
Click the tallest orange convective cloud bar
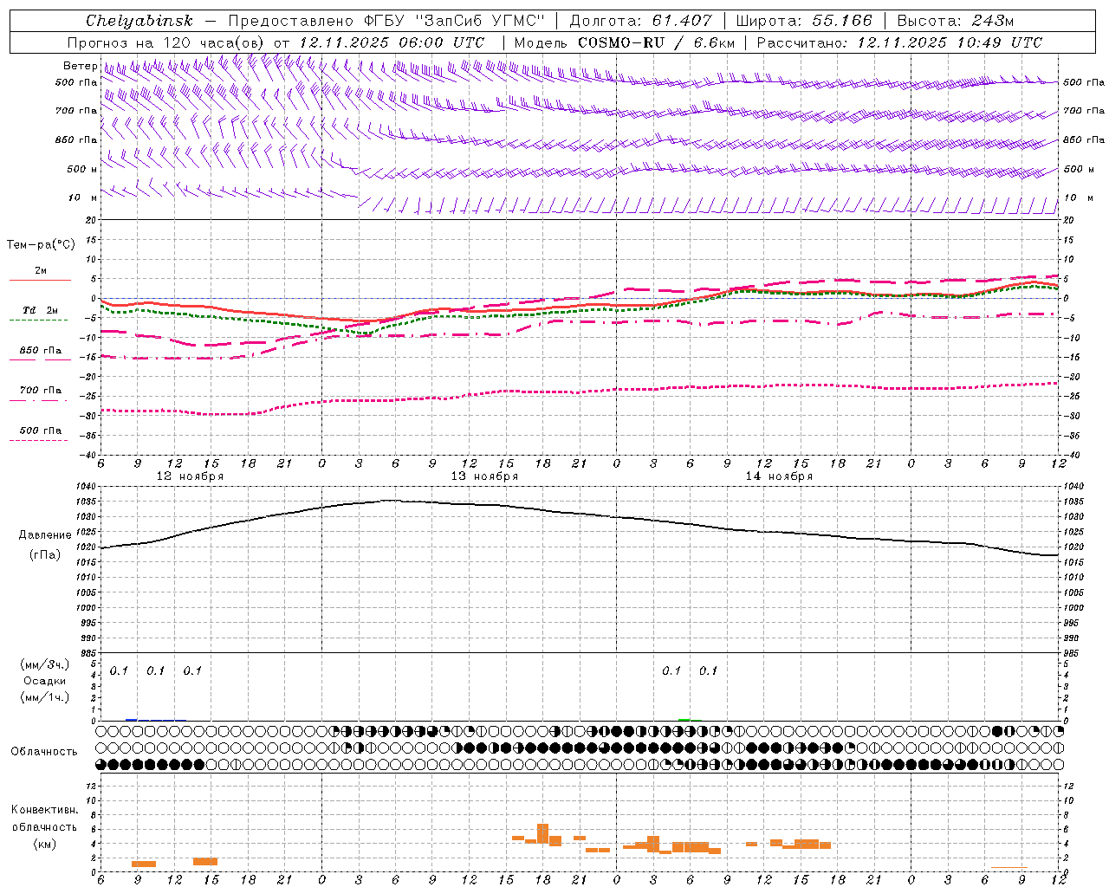[x=543, y=833]
